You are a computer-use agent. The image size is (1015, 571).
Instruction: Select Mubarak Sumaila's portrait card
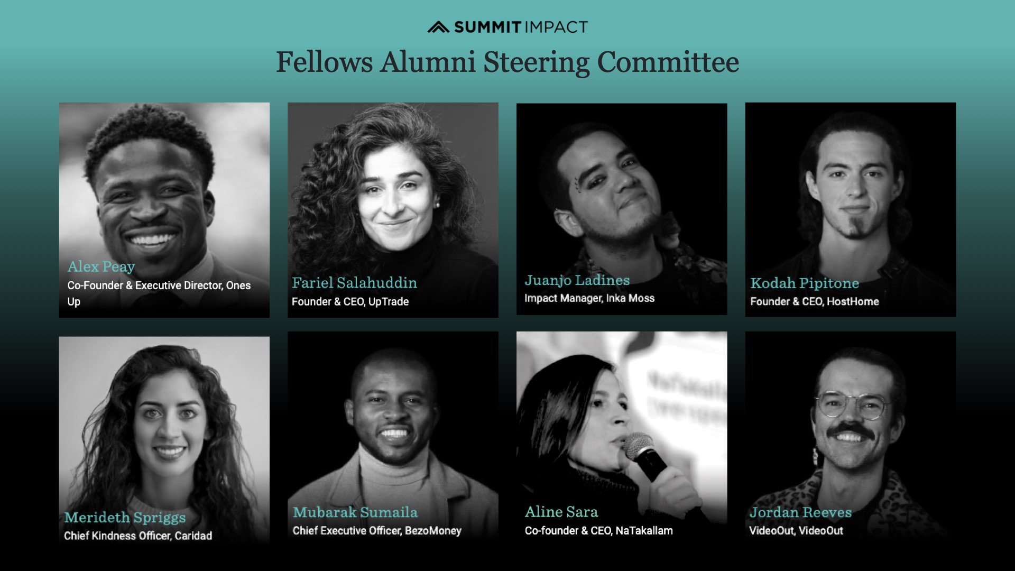pos(393,436)
